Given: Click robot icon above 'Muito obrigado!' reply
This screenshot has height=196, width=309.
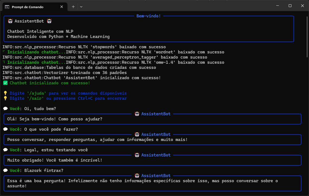Looking at the screenshot, I should coord(137,155).
